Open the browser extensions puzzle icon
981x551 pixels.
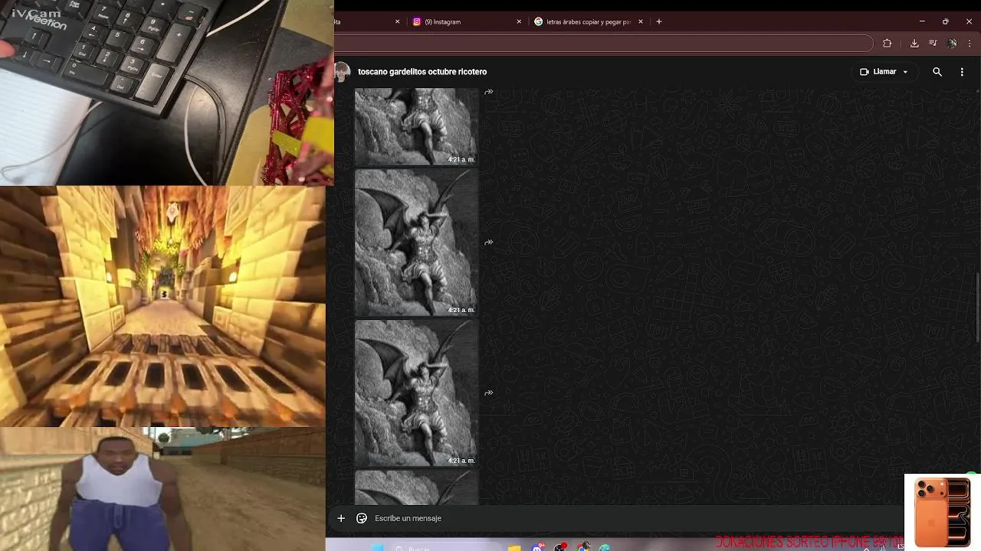tap(887, 44)
